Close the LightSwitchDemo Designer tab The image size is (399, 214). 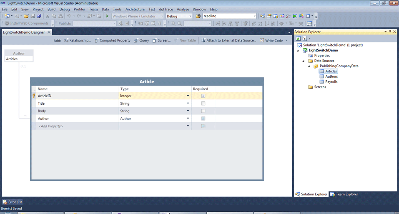point(49,32)
